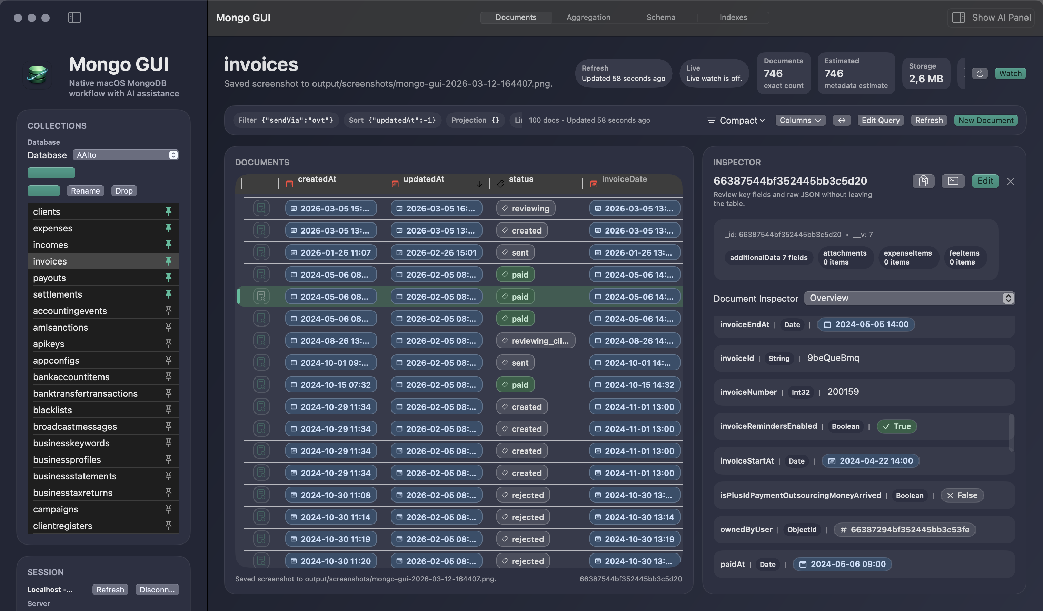Viewport: 1043px width, 611px height.
Task: Open the Document Inspector Overview dropdown
Action: click(x=909, y=298)
